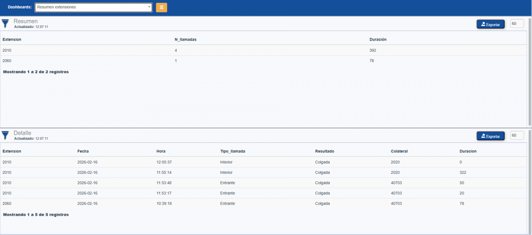Click the refresh interval field showing 60 in Resumen

(517, 23)
